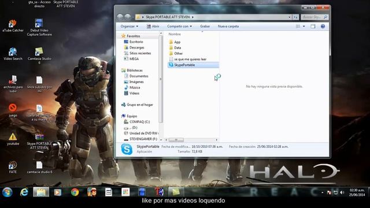Select Vídeos library

(x=134, y=93)
